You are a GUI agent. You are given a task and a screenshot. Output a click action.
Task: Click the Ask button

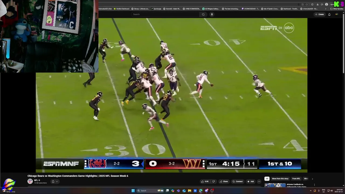[250, 181]
